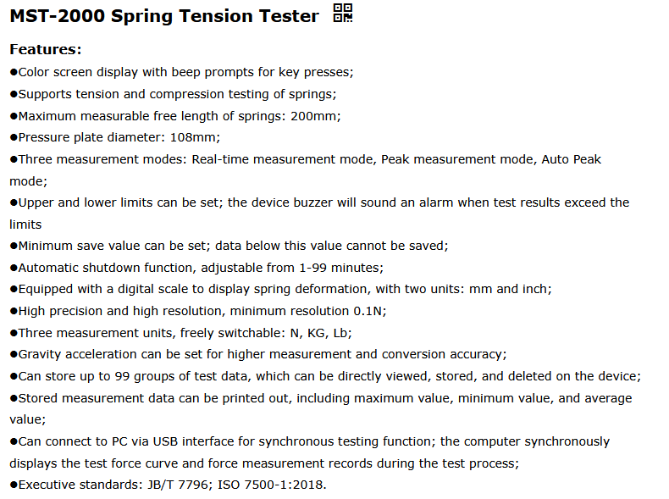Click the N, KG, Lb measurement units line
669x499 pixels.
coord(180,333)
